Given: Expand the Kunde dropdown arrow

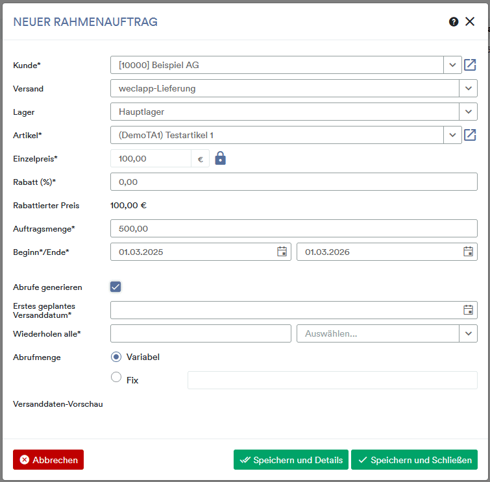Looking at the screenshot, I should (x=452, y=65).
